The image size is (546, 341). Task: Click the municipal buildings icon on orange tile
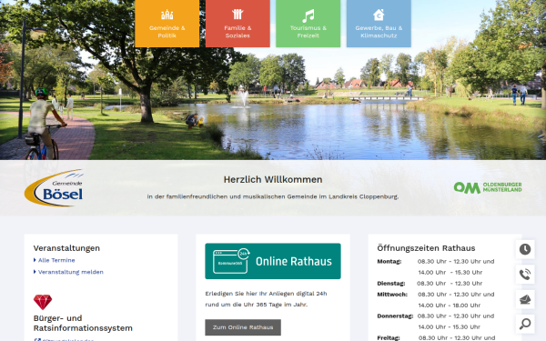click(x=167, y=15)
